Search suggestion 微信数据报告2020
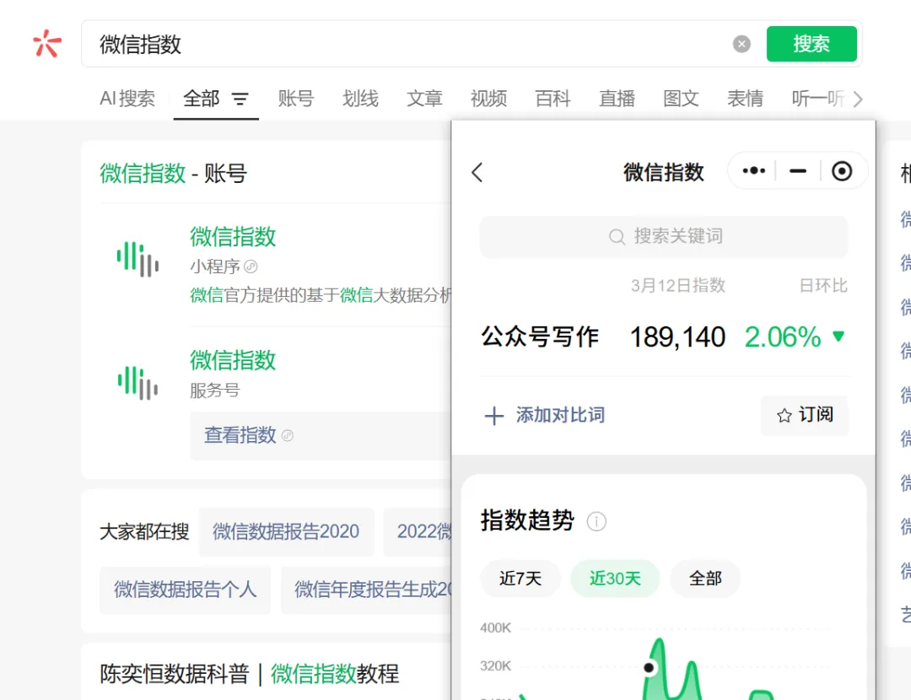The image size is (911, 700). tap(286, 531)
